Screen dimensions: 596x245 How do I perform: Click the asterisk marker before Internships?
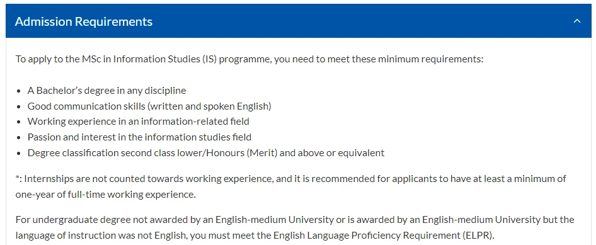pyautogui.click(x=18, y=178)
